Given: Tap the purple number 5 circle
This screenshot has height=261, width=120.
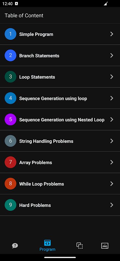Looking at the screenshot, I should pyautogui.click(x=10, y=119).
